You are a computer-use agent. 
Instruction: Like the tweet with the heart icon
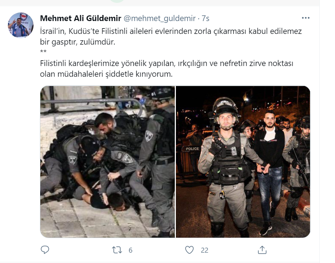(x=189, y=250)
